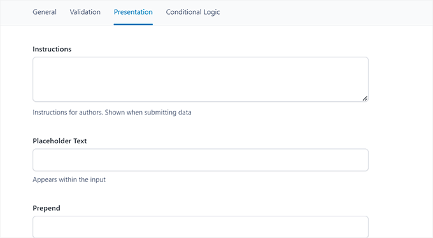Screen dimensions: 433x238
Task: Click the Placeholder Text label
Action: point(60,141)
